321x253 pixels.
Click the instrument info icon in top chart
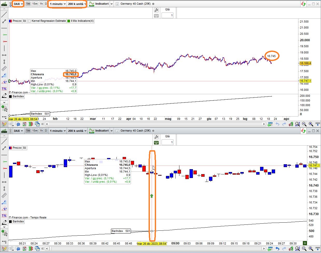(117, 4)
